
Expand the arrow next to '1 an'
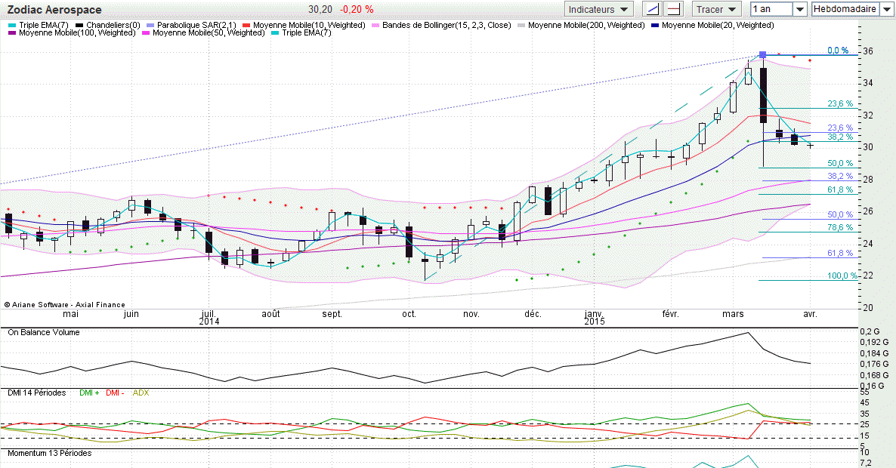800,9
